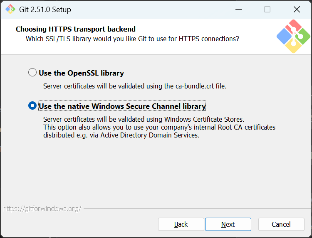This screenshot has height=238, width=312.
Task: Close the Git 2.51.0 Setup window
Action: pos(297,9)
